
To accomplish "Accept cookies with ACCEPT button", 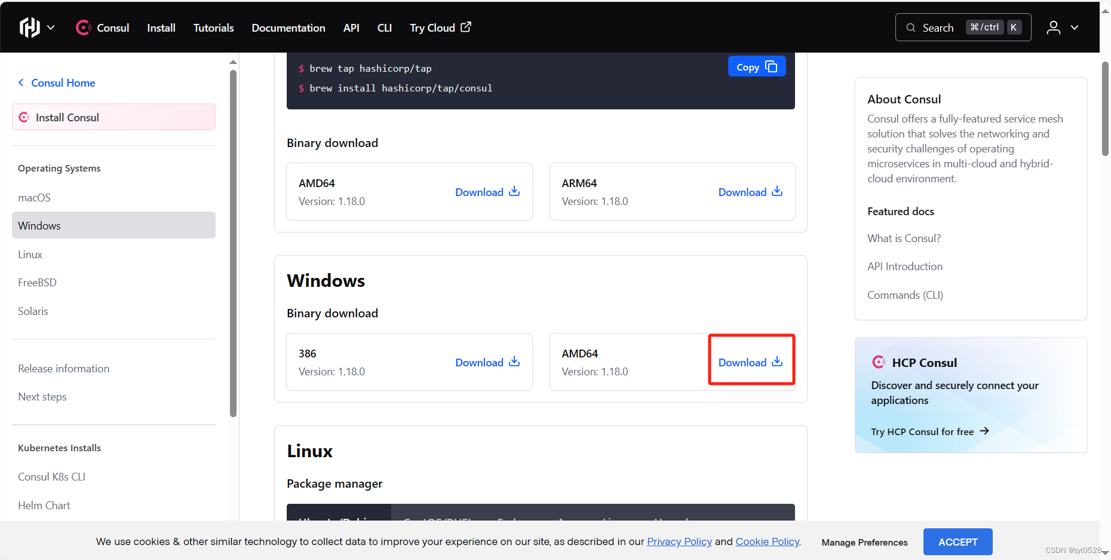I will (958, 542).
